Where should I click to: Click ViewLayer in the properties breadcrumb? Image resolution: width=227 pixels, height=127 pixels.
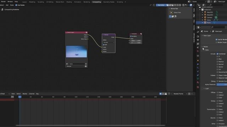218,31
